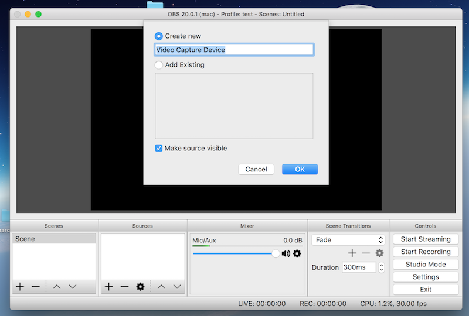This screenshot has width=469, height=316.
Task: Click the REC: 00:00:00 status
Action: 323,304
